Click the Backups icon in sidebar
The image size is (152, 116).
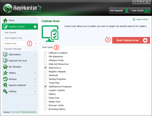click(5, 79)
